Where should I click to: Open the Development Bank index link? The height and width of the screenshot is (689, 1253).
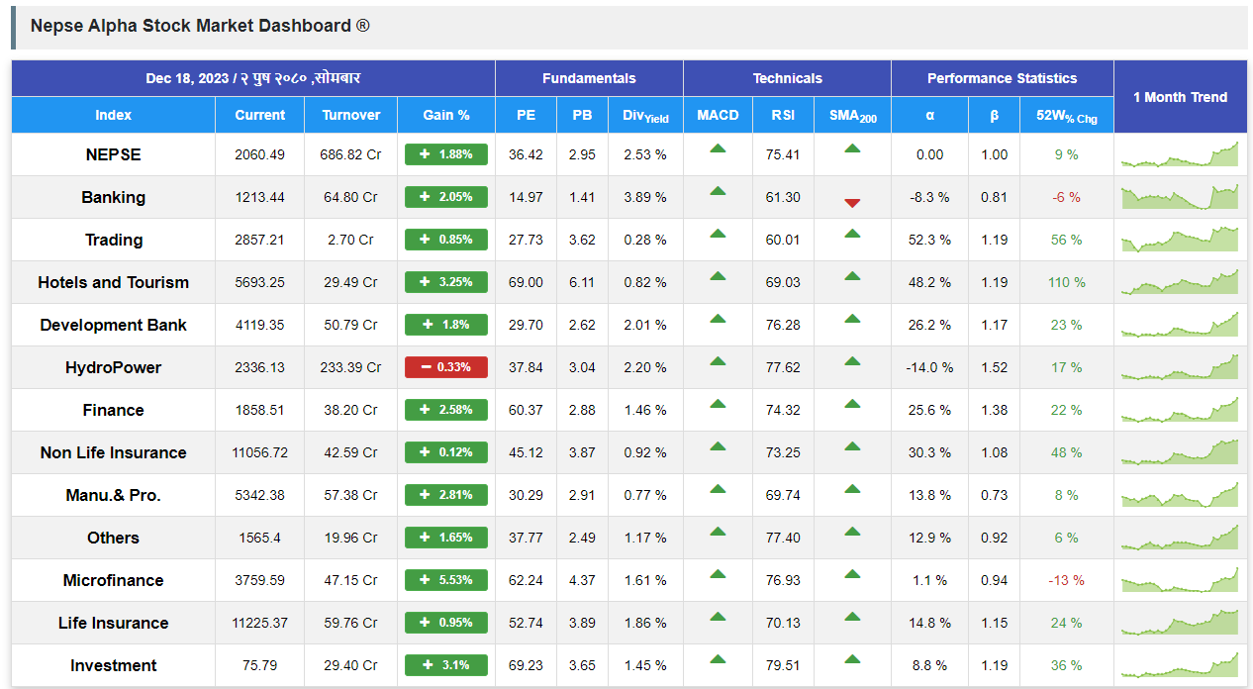click(x=114, y=326)
